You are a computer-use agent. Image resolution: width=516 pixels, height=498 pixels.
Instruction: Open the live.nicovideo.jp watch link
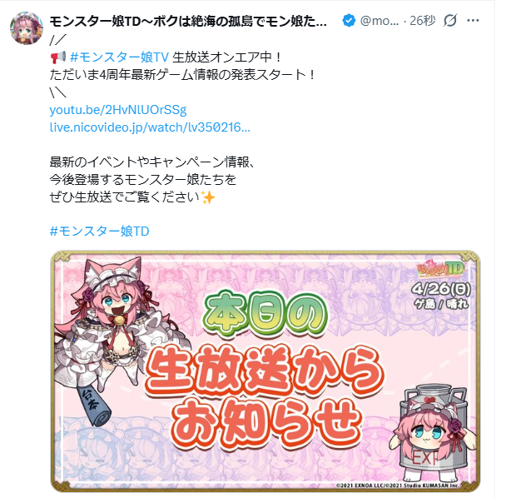point(150,127)
